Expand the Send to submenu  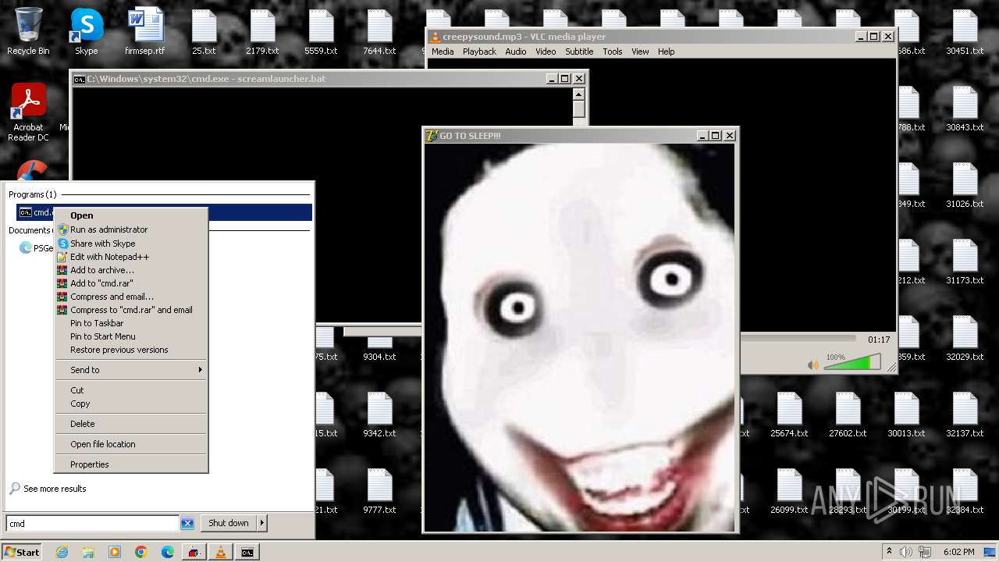[x=130, y=370]
